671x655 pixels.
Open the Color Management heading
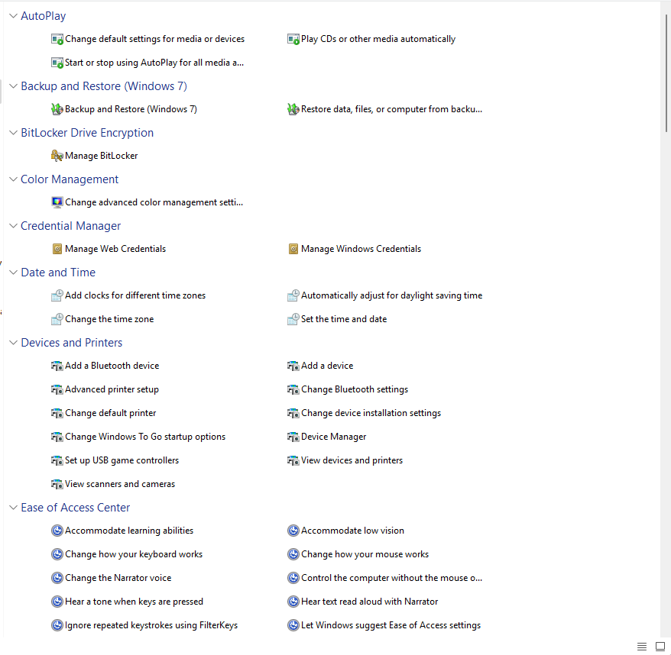point(70,179)
